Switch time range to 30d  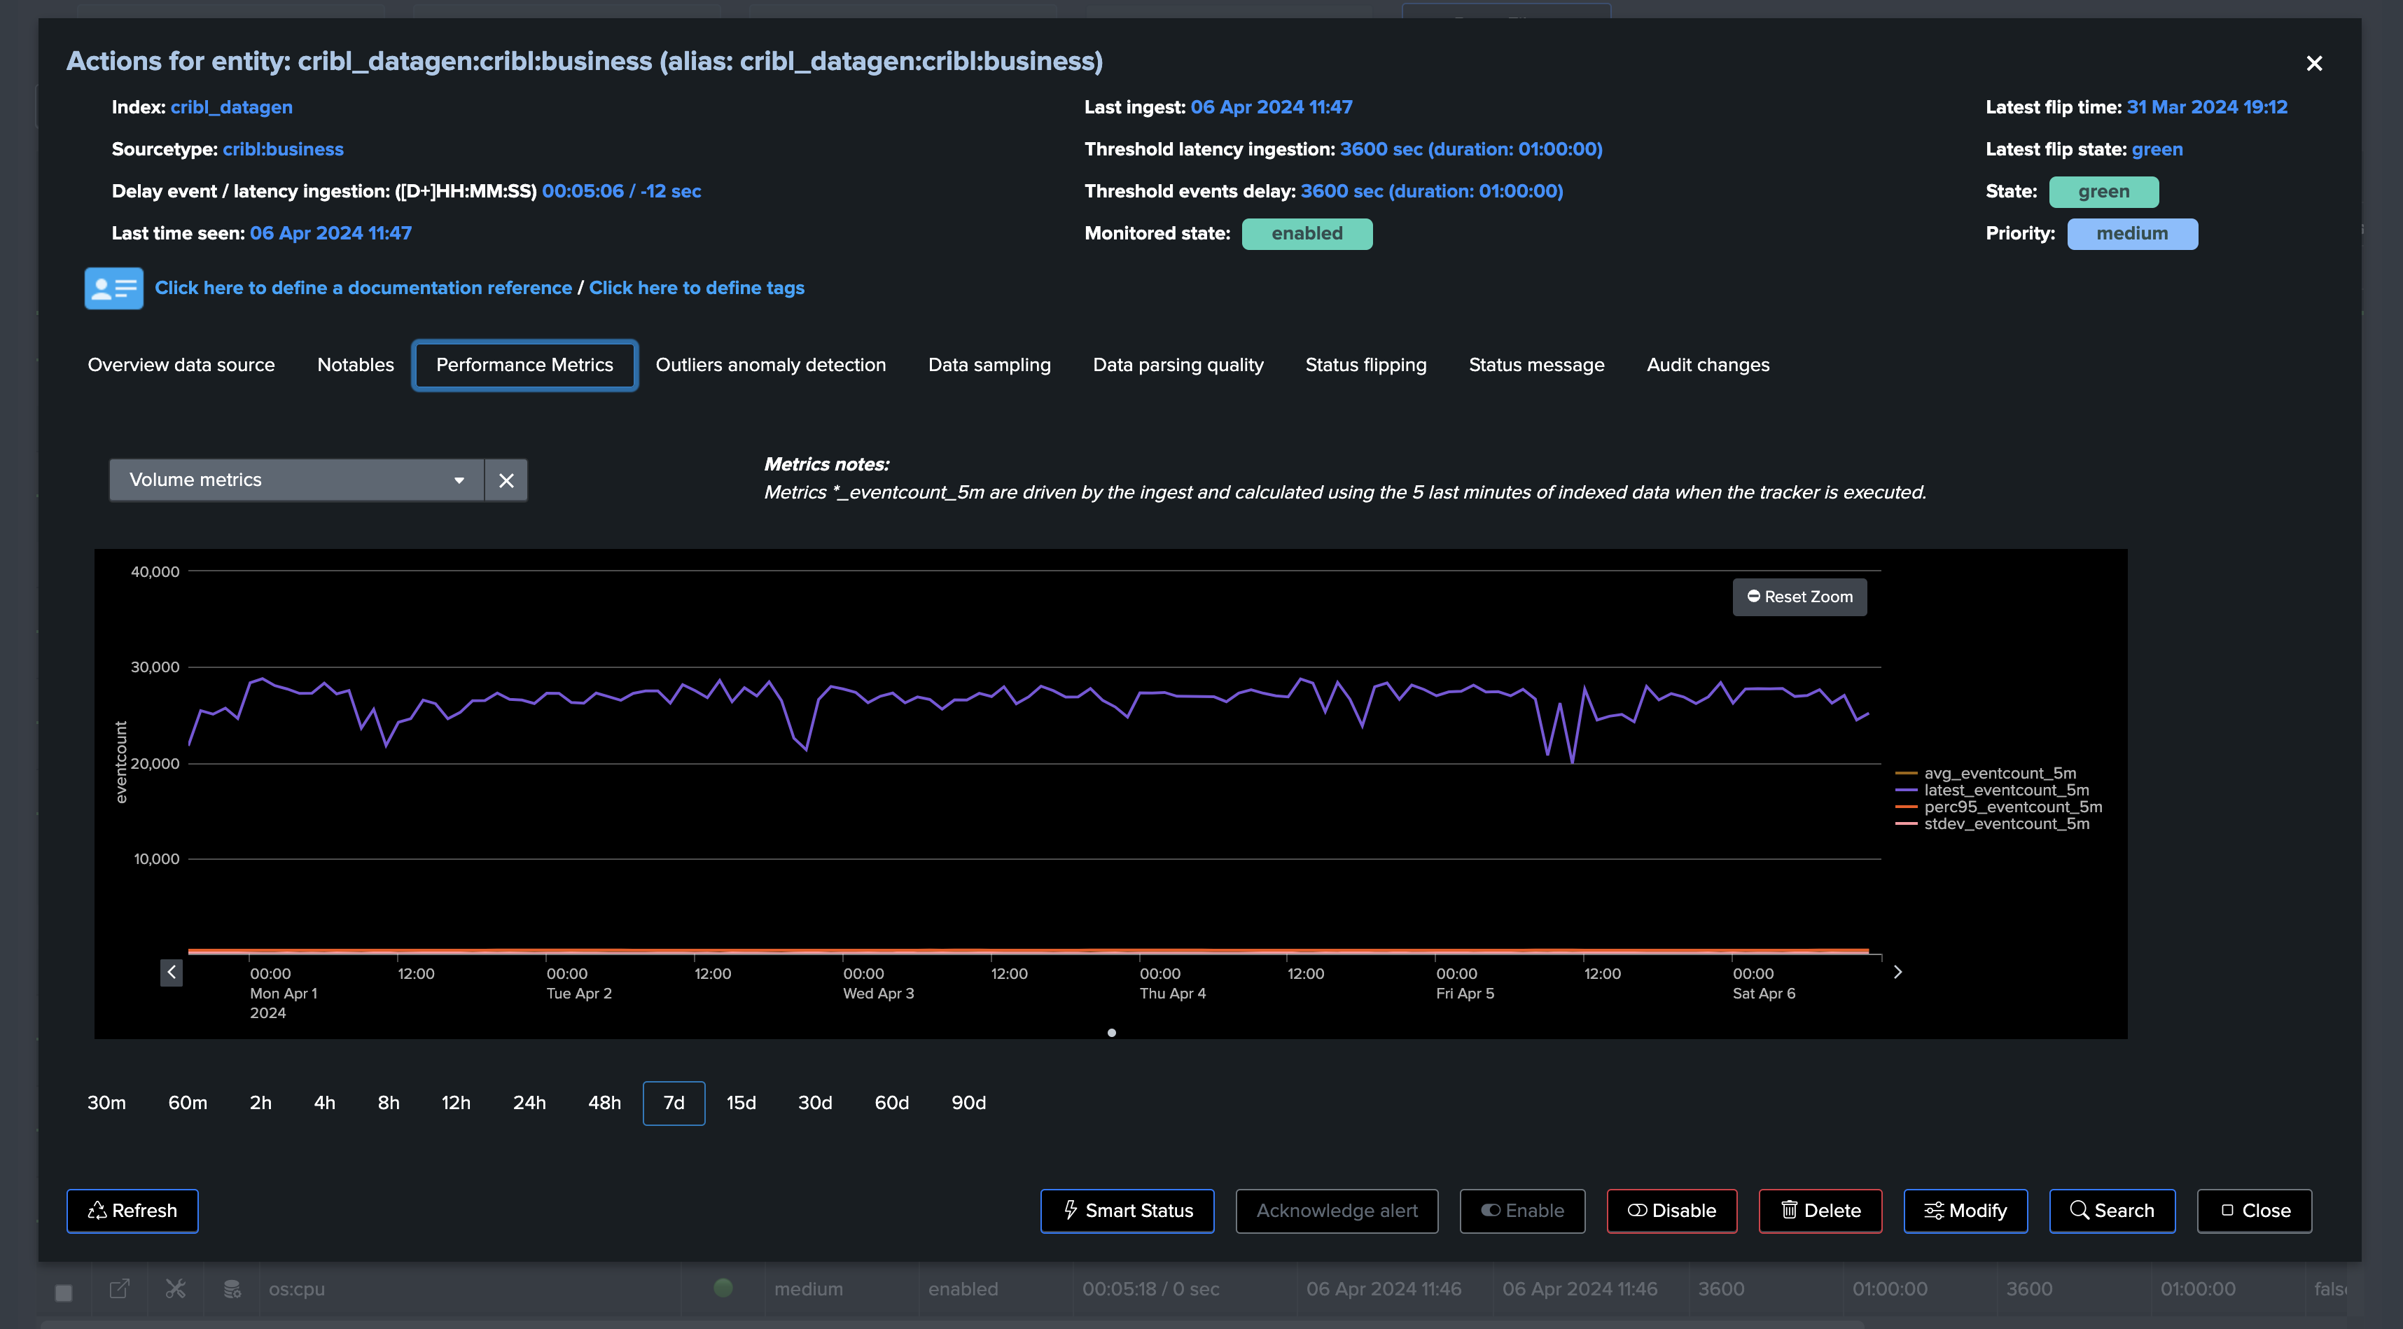(x=815, y=1104)
